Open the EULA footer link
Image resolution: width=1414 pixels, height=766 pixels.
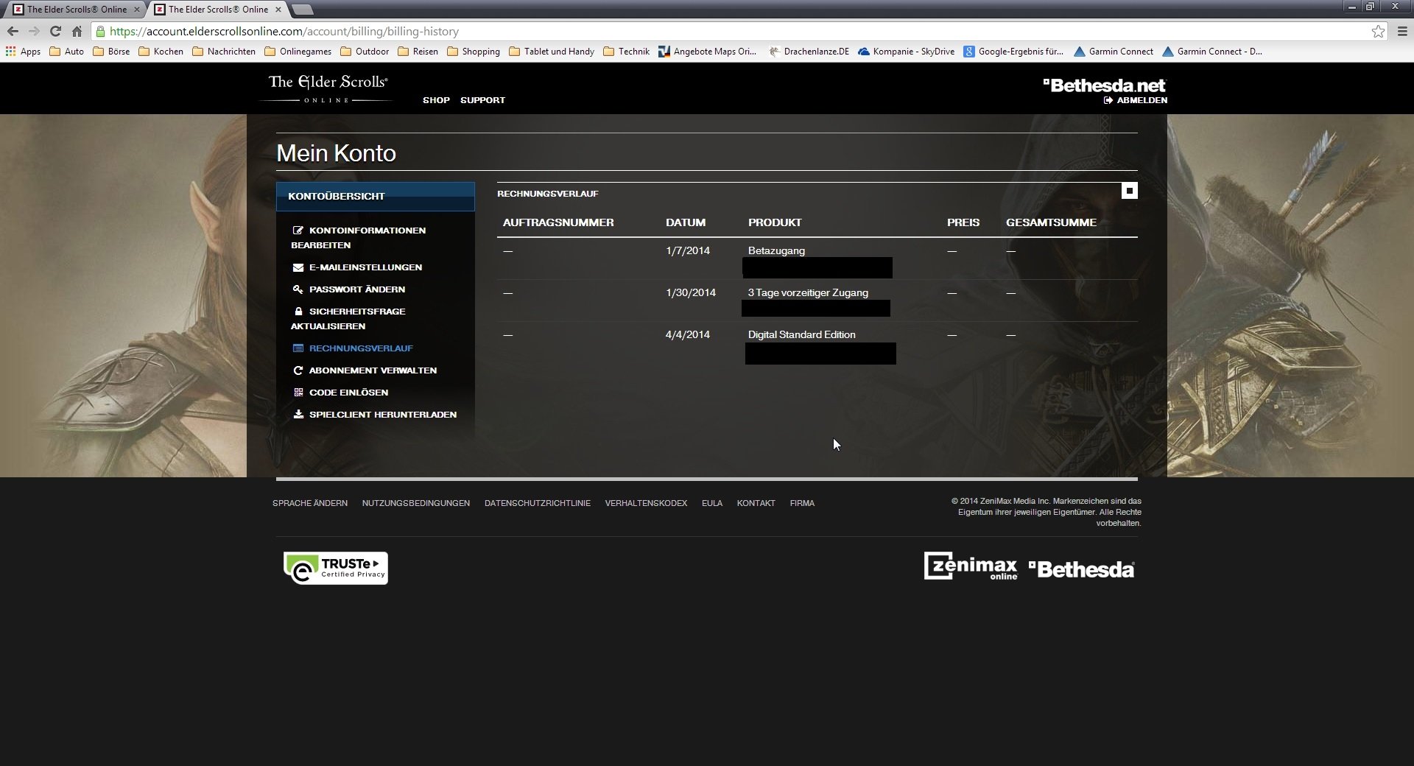click(712, 503)
